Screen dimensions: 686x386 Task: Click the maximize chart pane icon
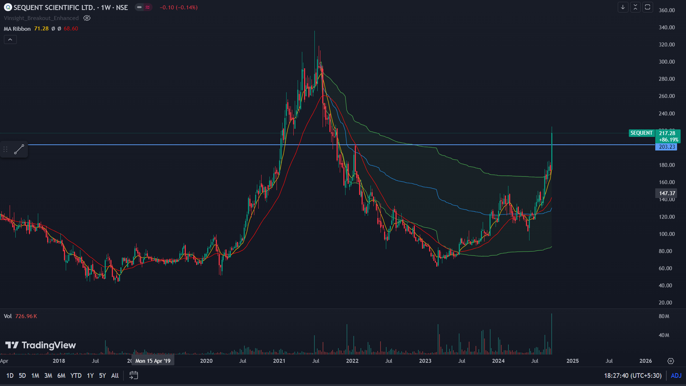click(647, 7)
